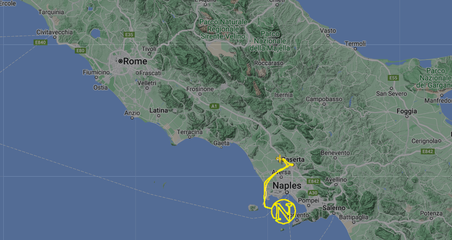Screen dimensions: 452x240
Task: Click the Parco Naturale Regionale Sirente-Velino label
Action: [x=223, y=29]
